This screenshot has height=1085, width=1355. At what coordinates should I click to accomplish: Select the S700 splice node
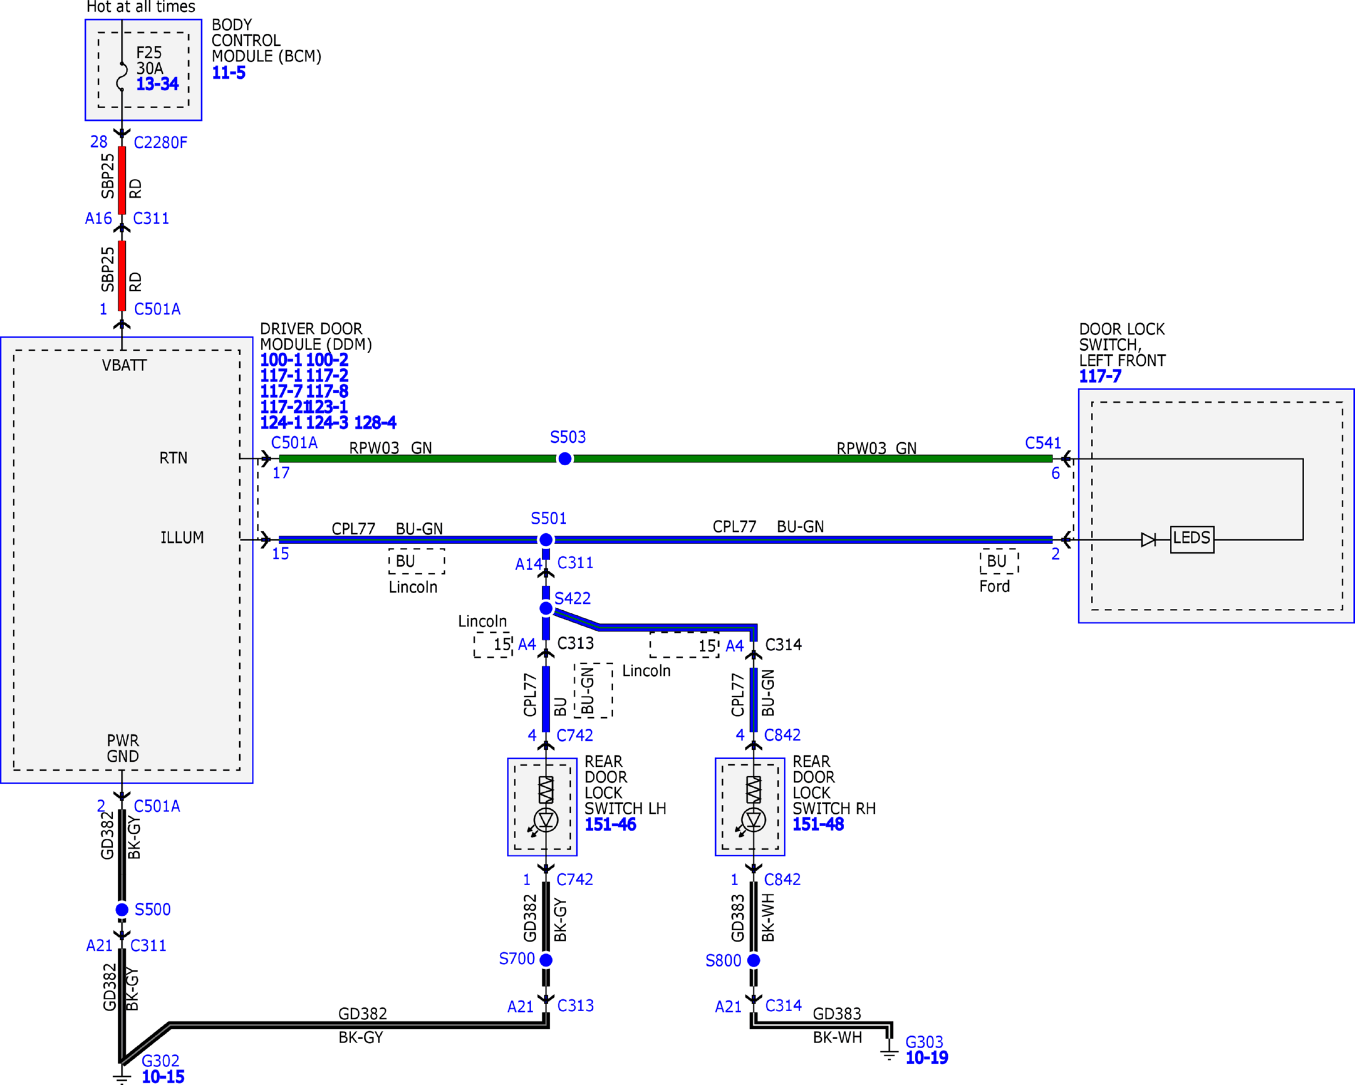(x=546, y=960)
